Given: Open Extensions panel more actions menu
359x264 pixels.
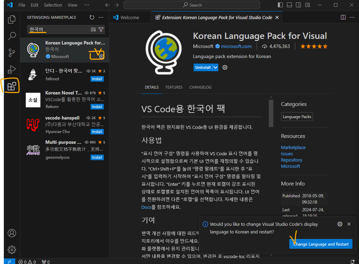Looking at the screenshot, I should [101, 17].
